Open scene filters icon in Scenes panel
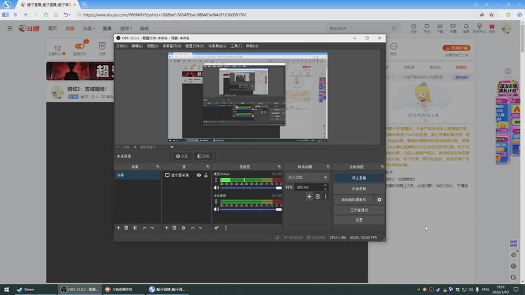 pos(135,227)
